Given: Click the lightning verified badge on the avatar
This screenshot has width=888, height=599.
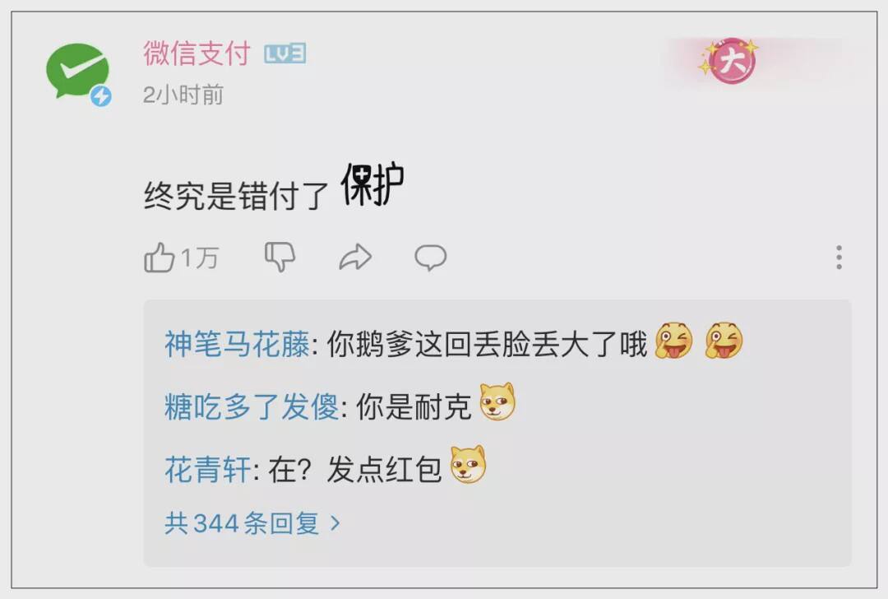Looking at the screenshot, I should tap(101, 96).
